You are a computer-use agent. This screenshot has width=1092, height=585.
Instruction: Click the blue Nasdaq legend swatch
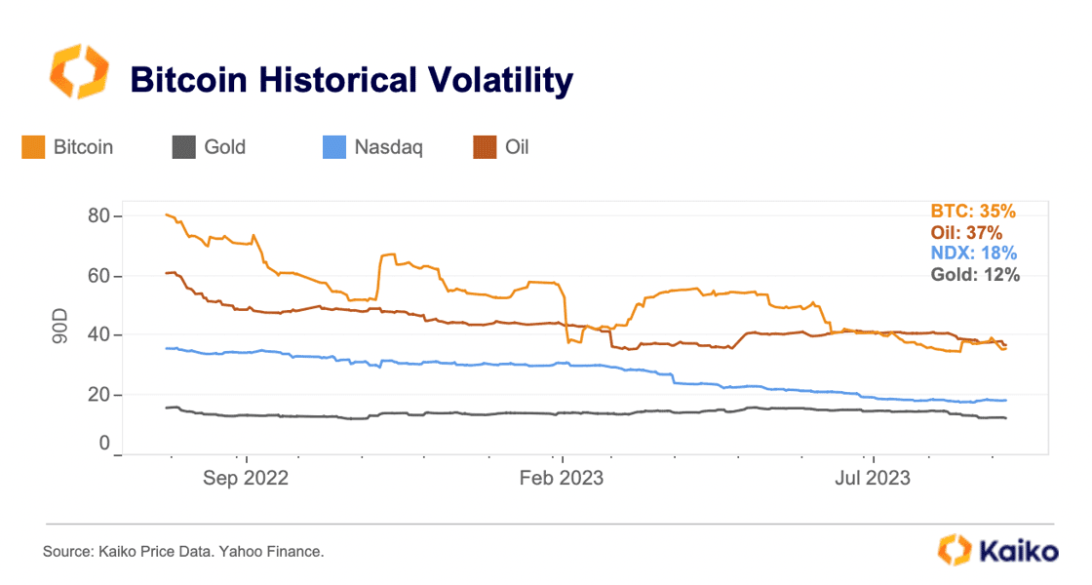(x=334, y=147)
